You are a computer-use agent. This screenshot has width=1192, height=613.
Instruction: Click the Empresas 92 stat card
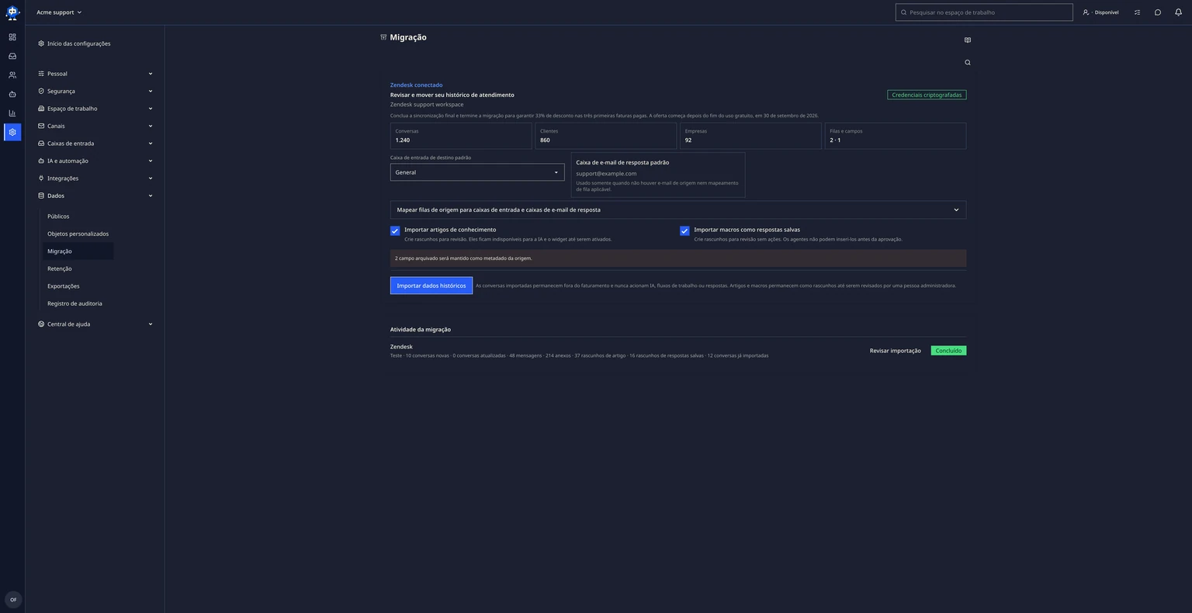pyautogui.click(x=750, y=136)
